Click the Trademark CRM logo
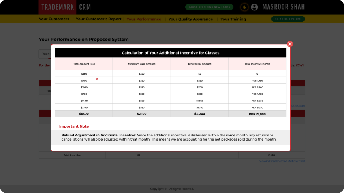 (x=65, y=7)
